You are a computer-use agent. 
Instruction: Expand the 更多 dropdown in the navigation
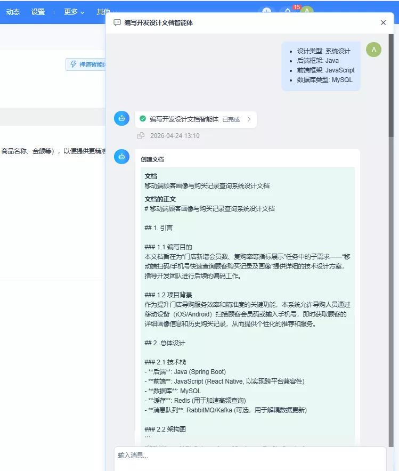pyautogui.click(x=74, y=12)
